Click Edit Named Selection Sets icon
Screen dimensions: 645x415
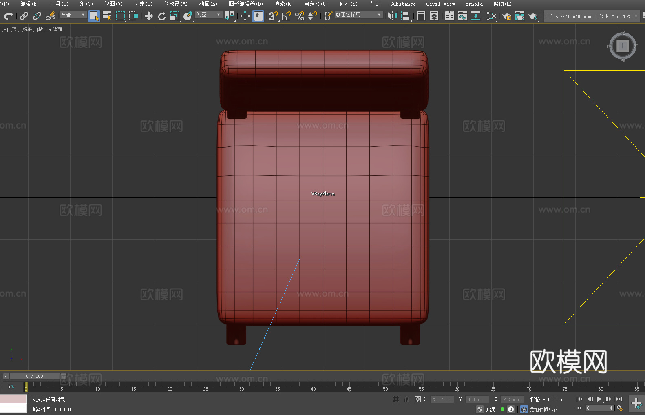[x=328, y=16]
